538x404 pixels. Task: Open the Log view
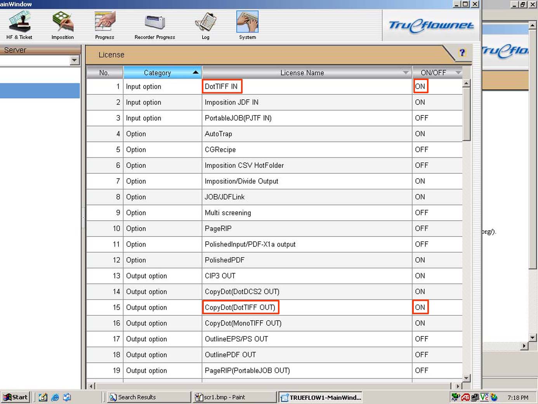(x=205, y=25)
